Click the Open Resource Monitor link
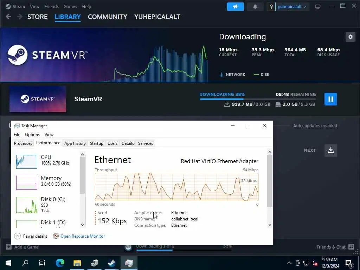This screenshot has width=360, height=270. (x=83, y=236)
